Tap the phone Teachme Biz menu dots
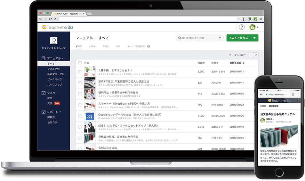This screenshot has height=181, width=305. click(x=298, y=101)
